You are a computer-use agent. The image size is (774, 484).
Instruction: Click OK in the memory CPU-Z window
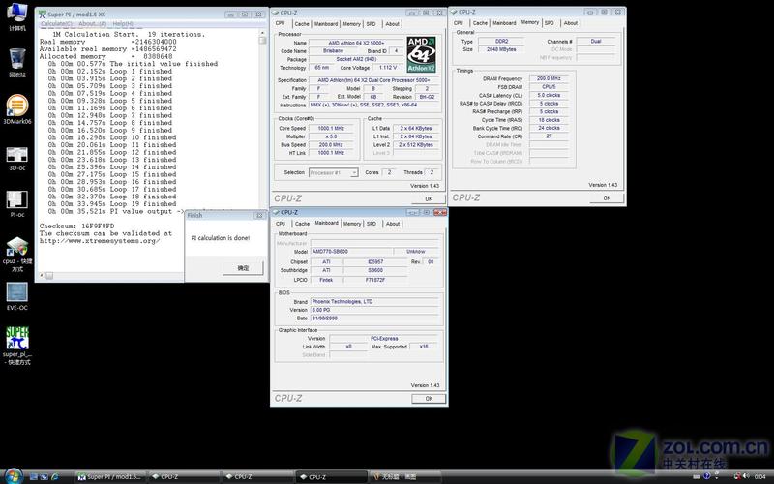point(607,198)
